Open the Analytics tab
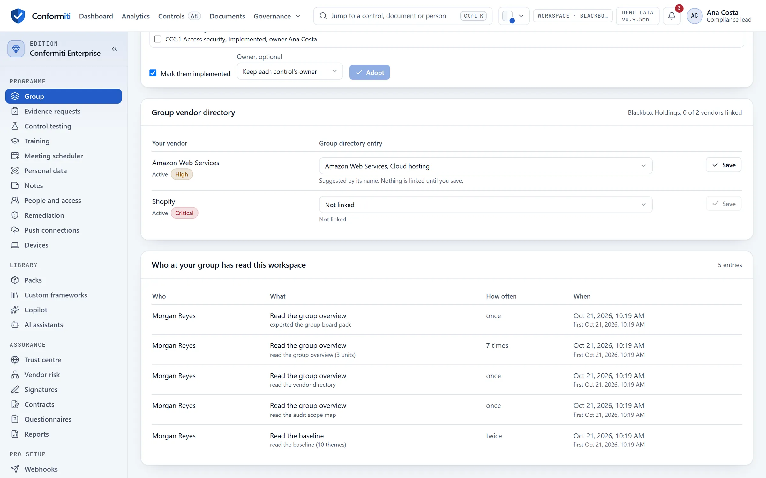766x478 pixels. click(x=136, y=16)
